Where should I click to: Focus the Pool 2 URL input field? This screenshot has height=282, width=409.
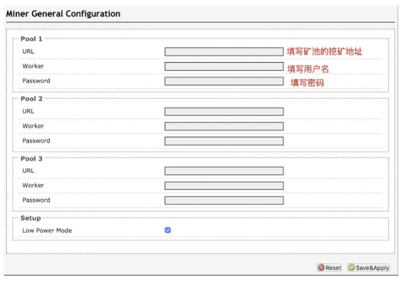[224, 111]
